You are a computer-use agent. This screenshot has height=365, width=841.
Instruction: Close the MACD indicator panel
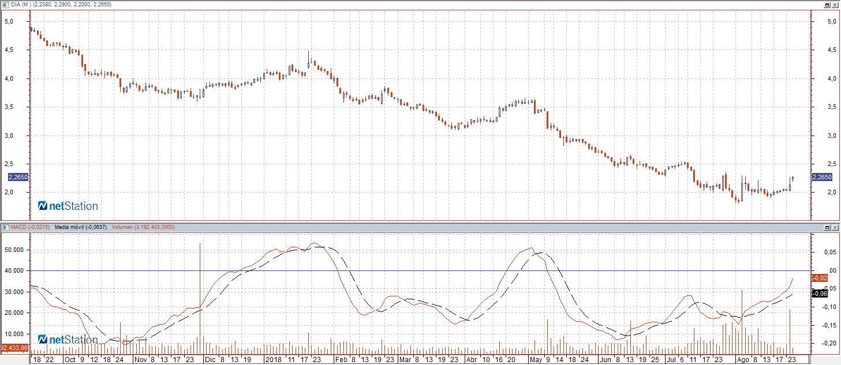tap(835, 228)
